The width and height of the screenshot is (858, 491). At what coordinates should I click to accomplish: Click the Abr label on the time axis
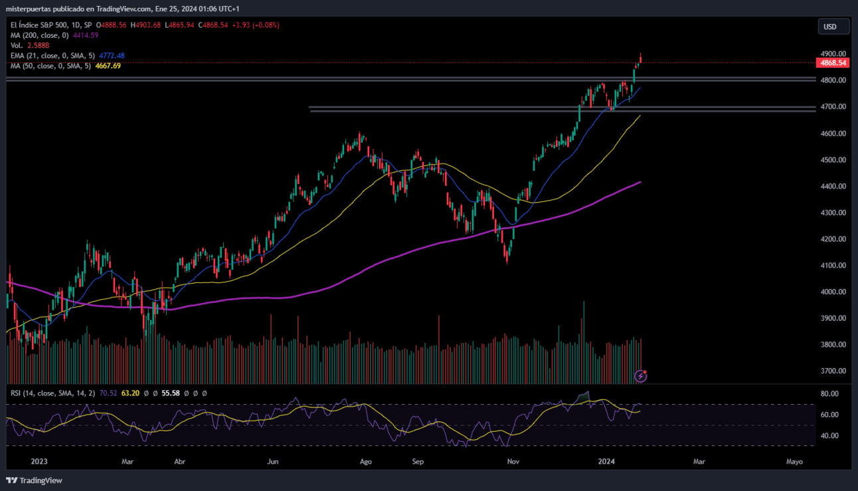point(179,460)
